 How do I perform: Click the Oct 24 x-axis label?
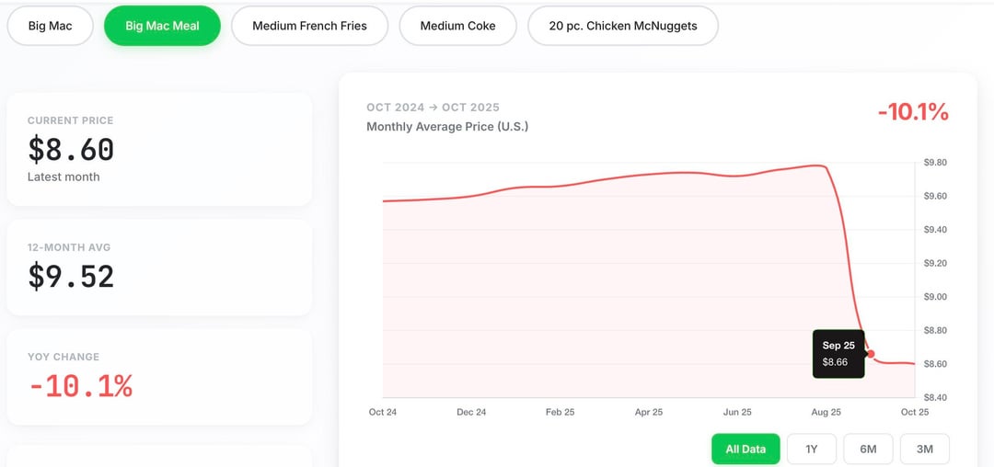click(x=383, y=412)
